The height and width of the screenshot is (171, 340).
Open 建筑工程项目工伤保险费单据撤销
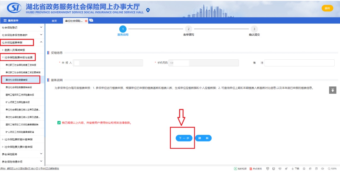pos(22,124)
